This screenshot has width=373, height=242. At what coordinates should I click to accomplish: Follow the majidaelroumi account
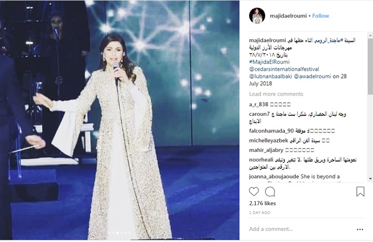321,16
